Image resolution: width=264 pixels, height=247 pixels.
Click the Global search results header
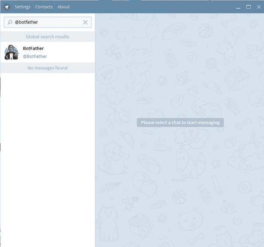[x=47, y=37]
